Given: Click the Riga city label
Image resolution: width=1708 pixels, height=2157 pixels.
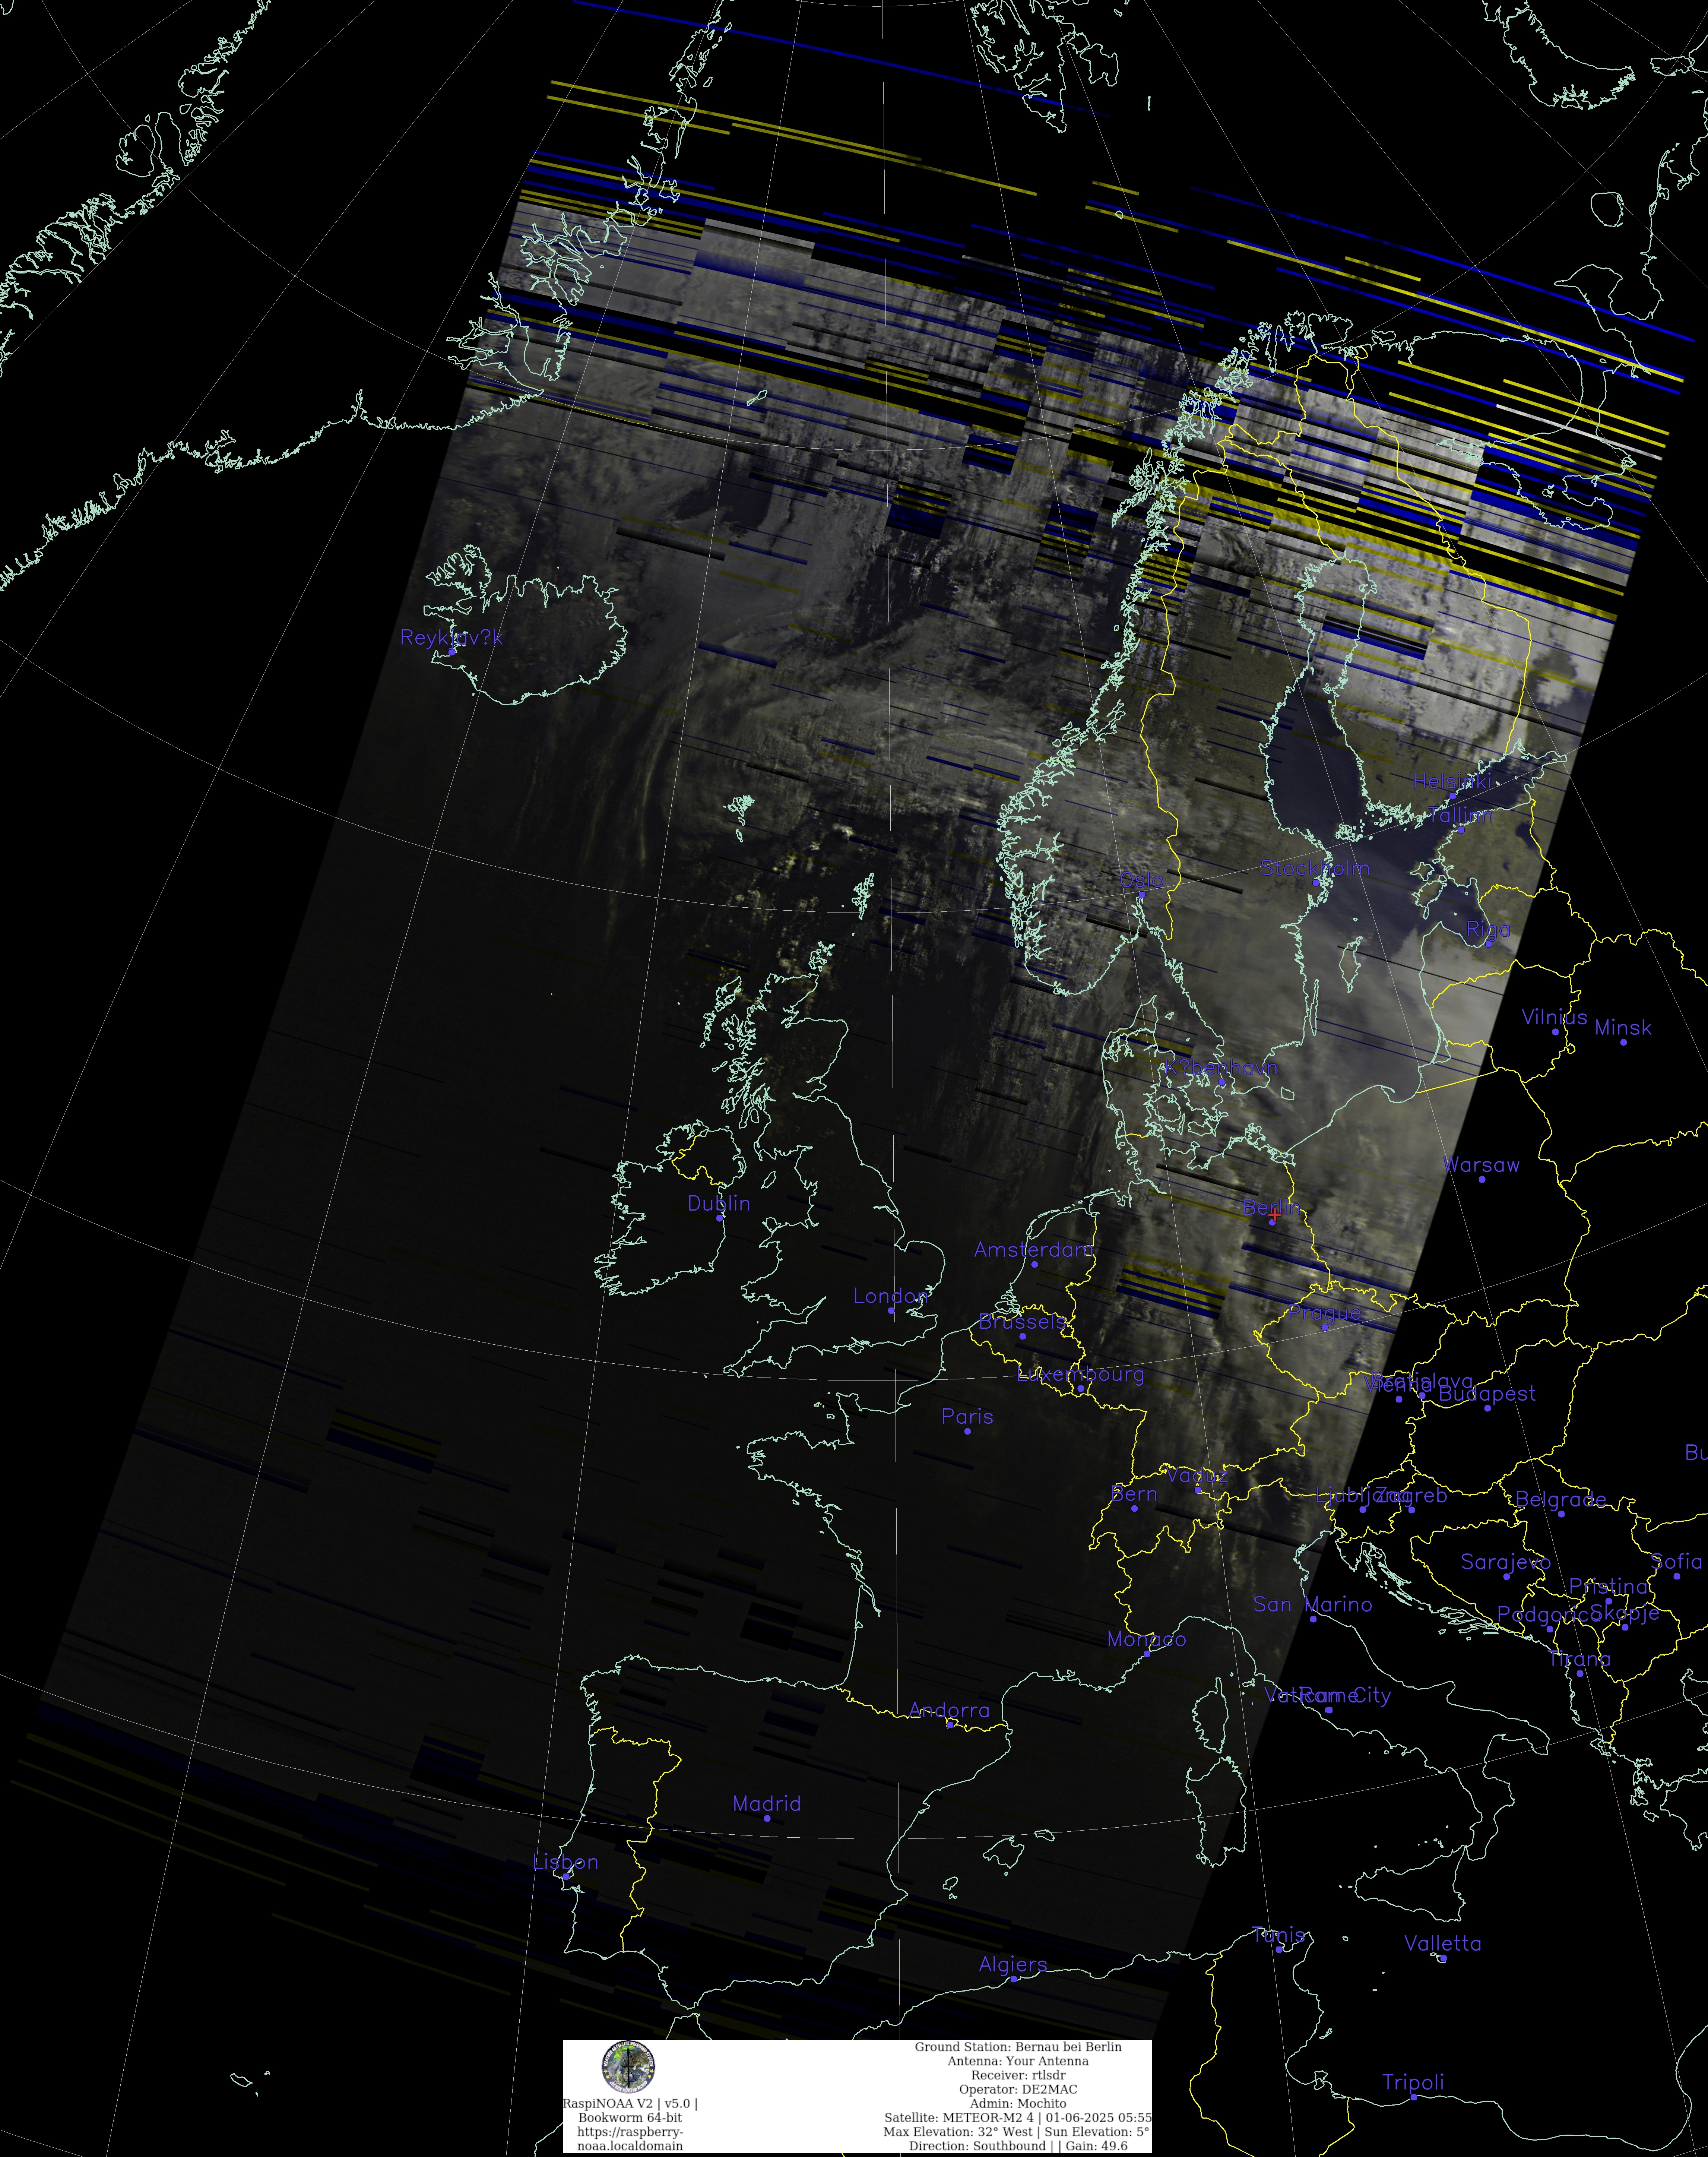Looking at the screenshot, I should point(1488,930).
